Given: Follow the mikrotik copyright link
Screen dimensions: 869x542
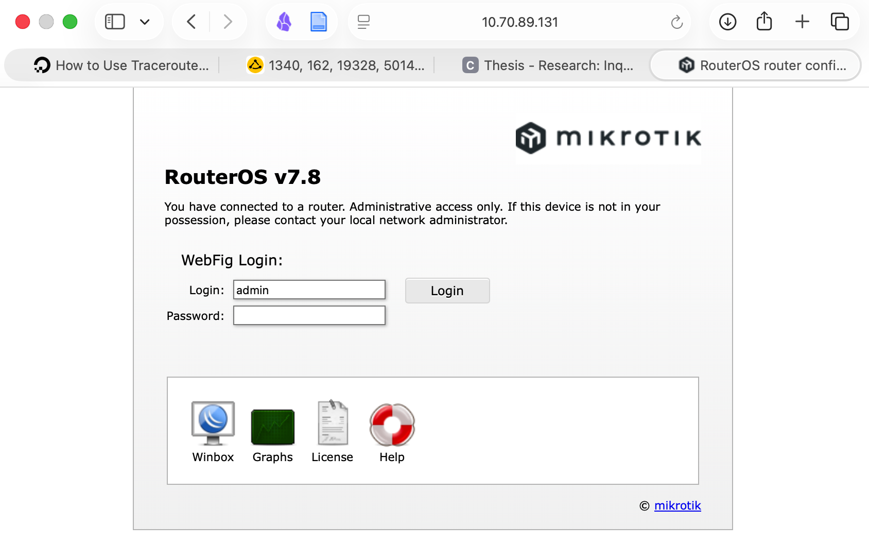Looking at the screenshot, I should click(677, 505).
